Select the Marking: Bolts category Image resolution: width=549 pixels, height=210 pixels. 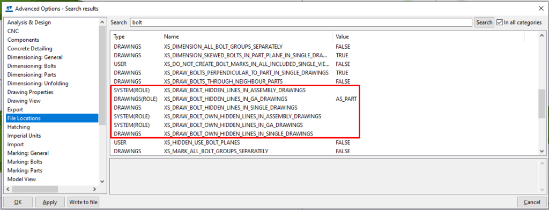pyautogui.click(x=25, y=162)
